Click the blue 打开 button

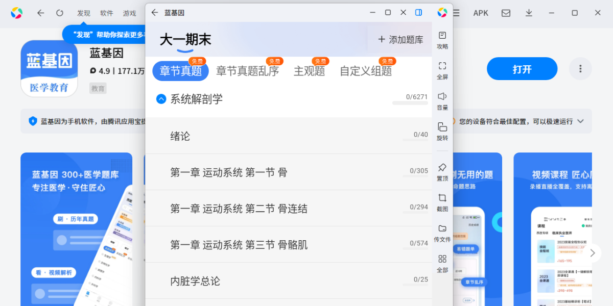tap(522, 69)
